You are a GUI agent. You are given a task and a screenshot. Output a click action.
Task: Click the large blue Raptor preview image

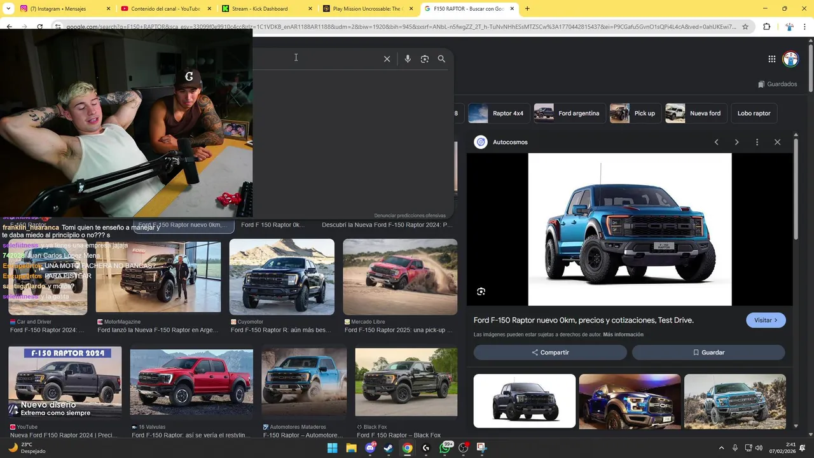[x=630, y=230]
